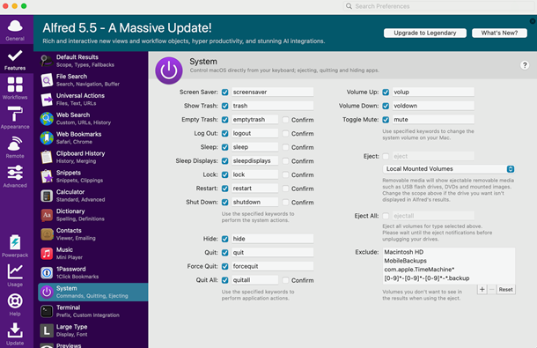537x348 pixels.
Task: Toggle the Sleep keyword checkbox
Action: [225, 147]
